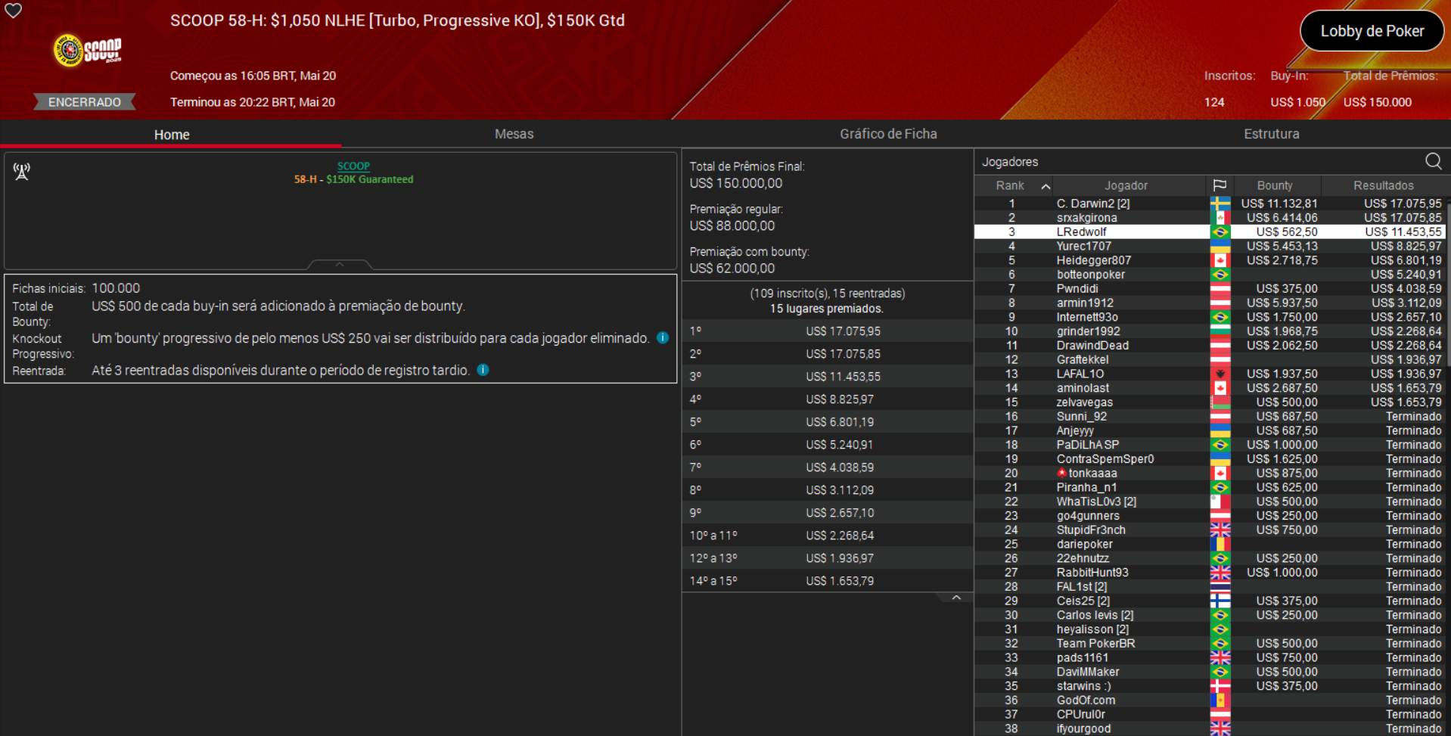Click Finland flag for Ceis25
Viewport: 1451px width, 736px height.
(1220, 601)
